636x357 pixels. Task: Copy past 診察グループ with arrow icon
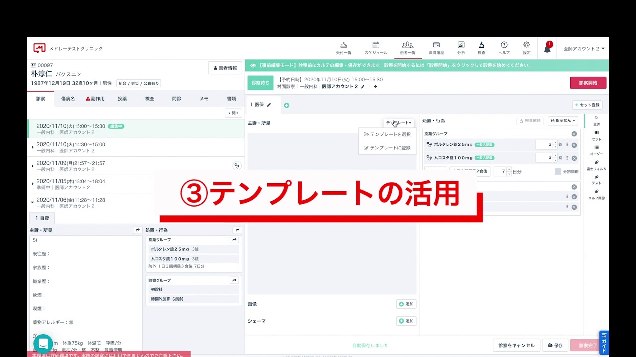(234, 280)
